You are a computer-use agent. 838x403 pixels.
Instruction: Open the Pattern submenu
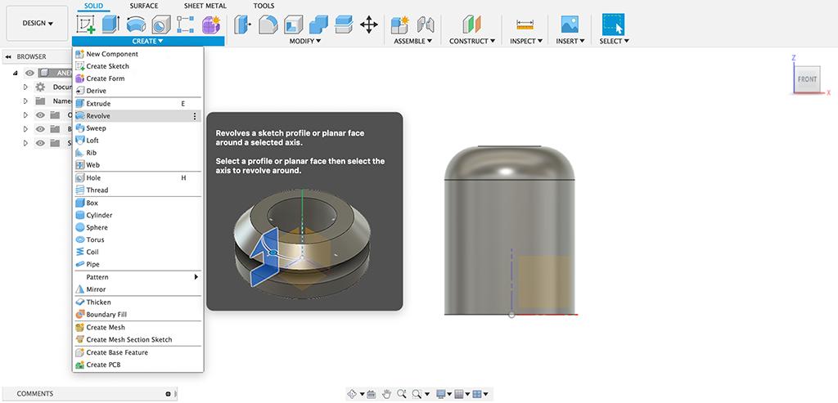tap(137, 277)
